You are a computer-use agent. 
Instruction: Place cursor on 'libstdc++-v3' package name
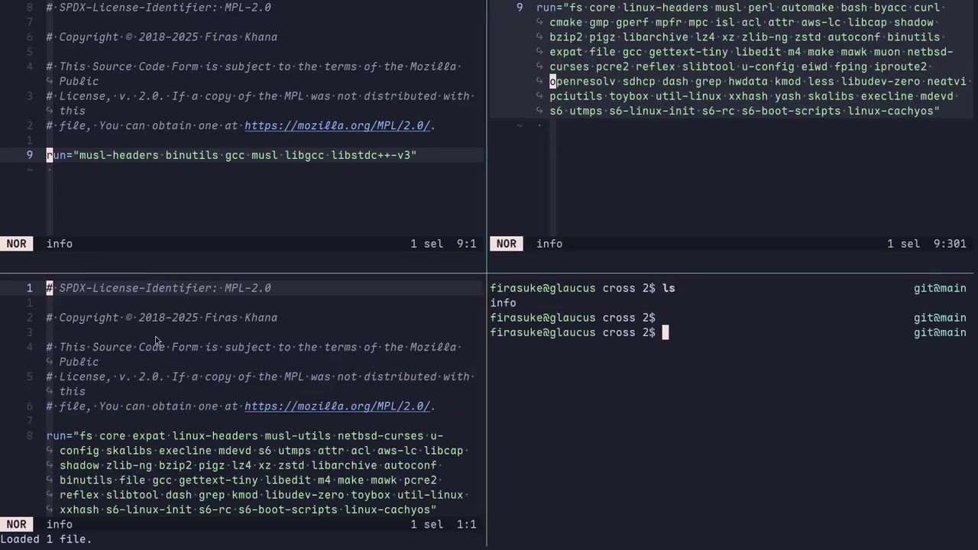[x=371, y=155]
